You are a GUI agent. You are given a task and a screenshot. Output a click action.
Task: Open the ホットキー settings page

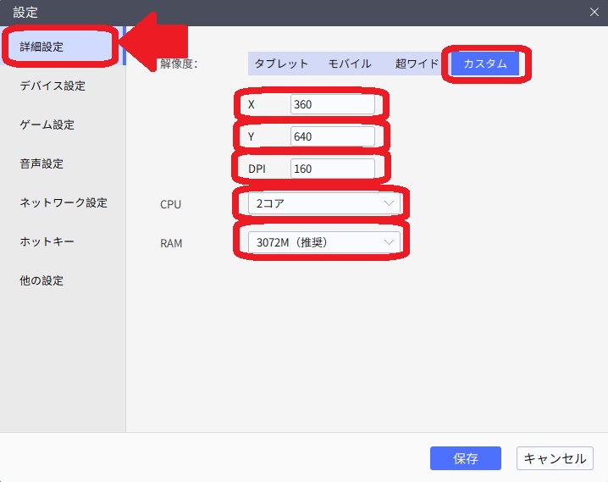click(x=47, y=241)
